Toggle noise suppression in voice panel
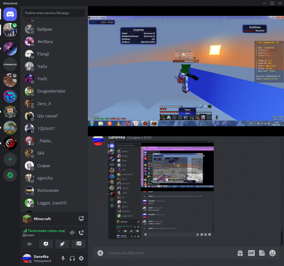 tap(72, 233)
